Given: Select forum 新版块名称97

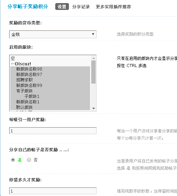Looking at the screenshot, I should (x=50, y=75).
